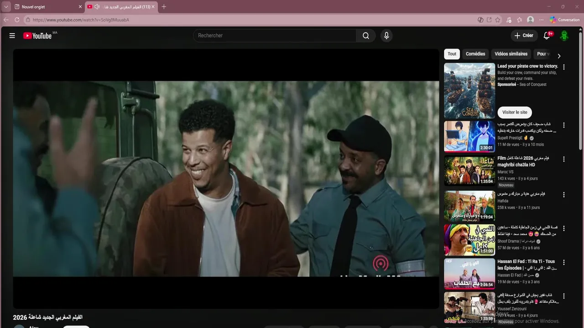Viewport: 584px width, 328px height.
Task: Open Film maghribi cha3la HD title
Action: [523, 161]
